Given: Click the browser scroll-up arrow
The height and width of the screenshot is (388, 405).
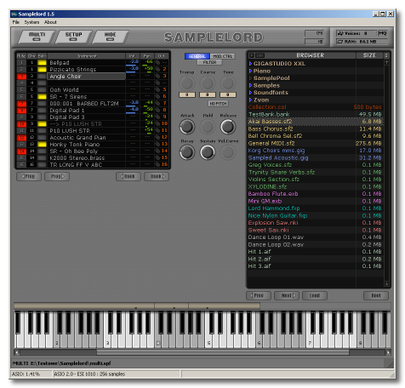Looking at the screenshot, I should [386, 62].
